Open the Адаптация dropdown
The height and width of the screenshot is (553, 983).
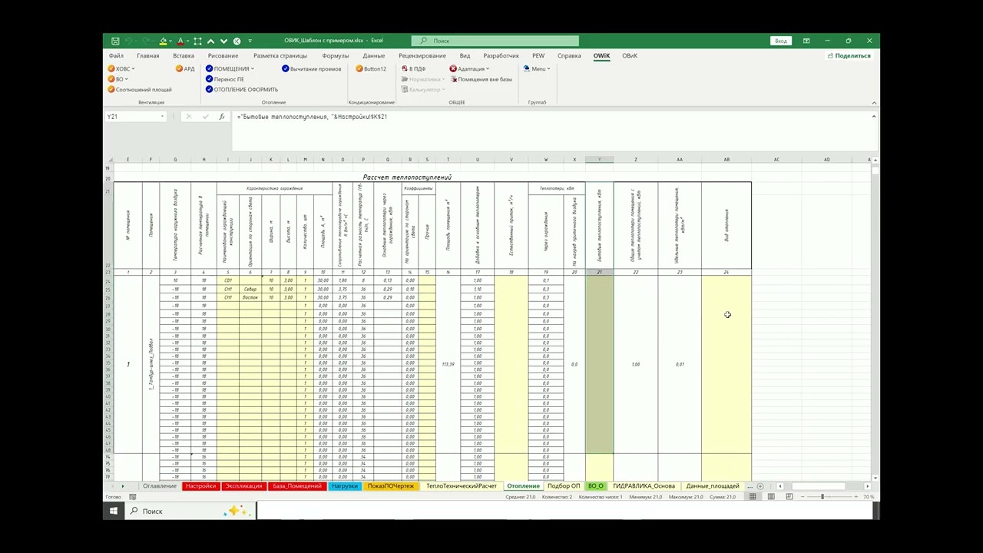tap(469, 68)
